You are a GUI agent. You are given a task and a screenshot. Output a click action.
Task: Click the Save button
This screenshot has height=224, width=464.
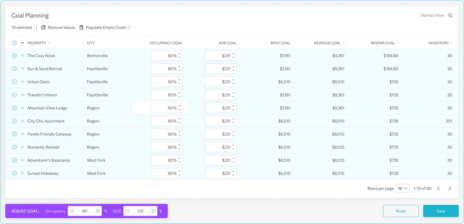coord(441,211)
